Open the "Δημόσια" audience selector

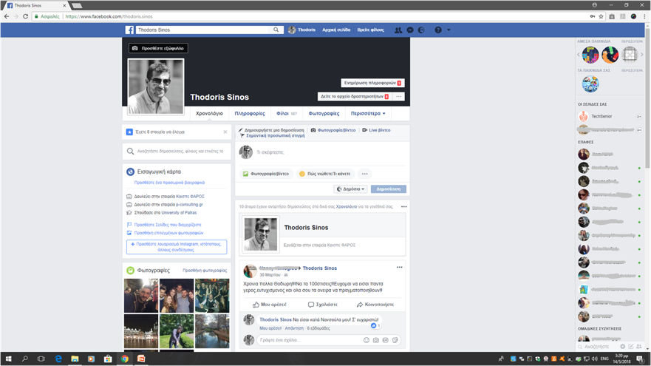pos(351,189)
